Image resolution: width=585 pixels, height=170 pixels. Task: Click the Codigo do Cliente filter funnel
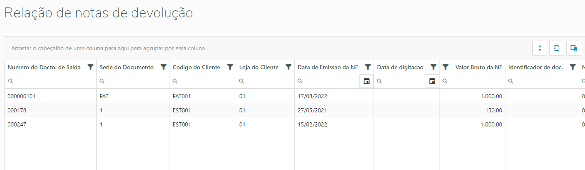(x=230, y=67)
